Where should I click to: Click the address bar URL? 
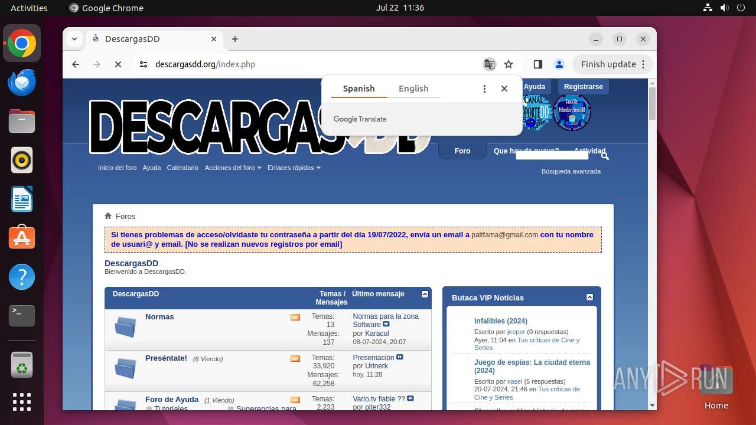pos(205,64)
